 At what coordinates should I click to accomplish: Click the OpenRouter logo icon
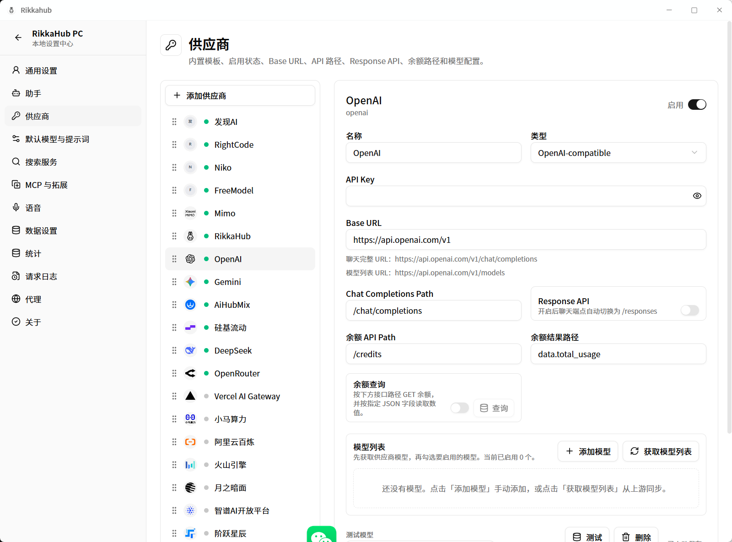click(x=190, y=373)
